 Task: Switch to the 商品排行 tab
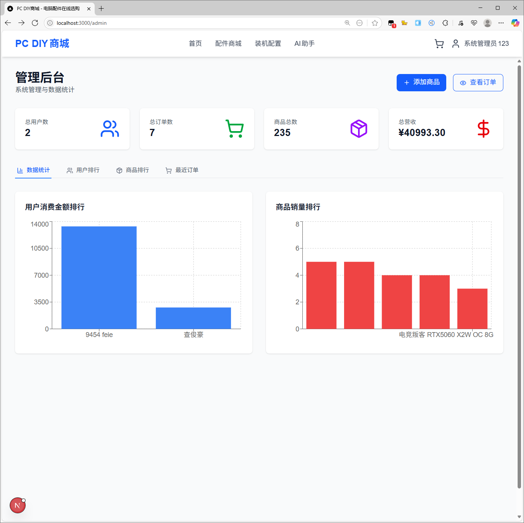(x=133, y=170)
